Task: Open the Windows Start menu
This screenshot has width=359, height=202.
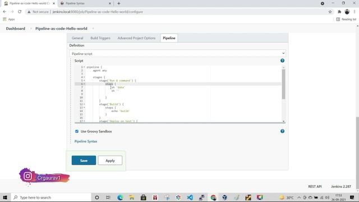Action: click(x=5, y=198)
